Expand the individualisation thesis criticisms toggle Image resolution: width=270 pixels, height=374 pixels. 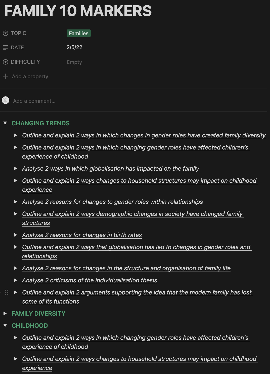point(16,280)
